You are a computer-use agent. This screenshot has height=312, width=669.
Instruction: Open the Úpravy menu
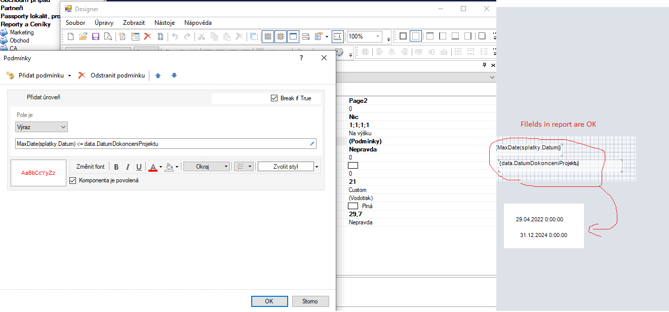(x=104, y=23)
